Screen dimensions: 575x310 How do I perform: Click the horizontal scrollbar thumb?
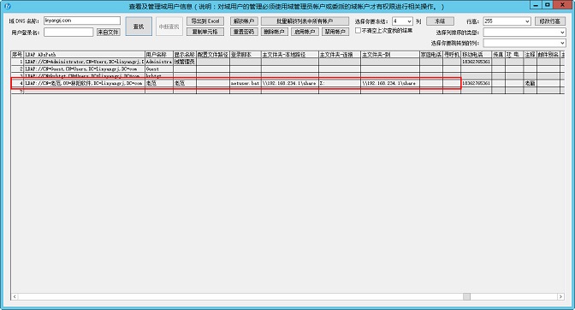click(466, 296)
